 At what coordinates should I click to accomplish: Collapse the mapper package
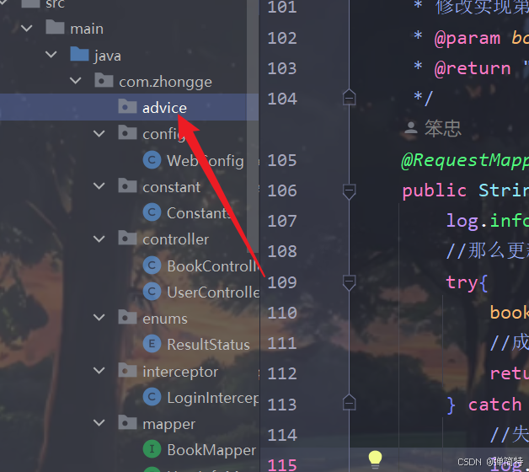[99, 423]
